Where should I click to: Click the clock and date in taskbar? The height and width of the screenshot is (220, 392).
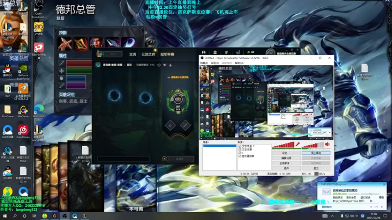coord(373,216)
